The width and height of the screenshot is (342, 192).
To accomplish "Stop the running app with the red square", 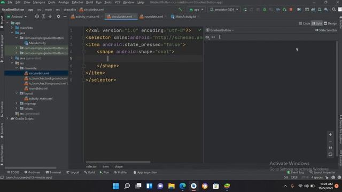I will pyautogui.click(x=291, y=10).
